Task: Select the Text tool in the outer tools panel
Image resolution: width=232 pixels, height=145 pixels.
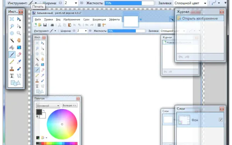Action: click(x=12, y=76)
